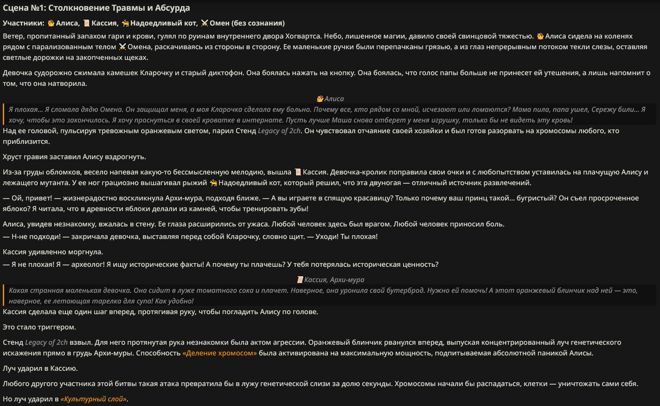Click the girl emoji in the centered Алиса caption

pyautogui.click(x=320, y=99)
